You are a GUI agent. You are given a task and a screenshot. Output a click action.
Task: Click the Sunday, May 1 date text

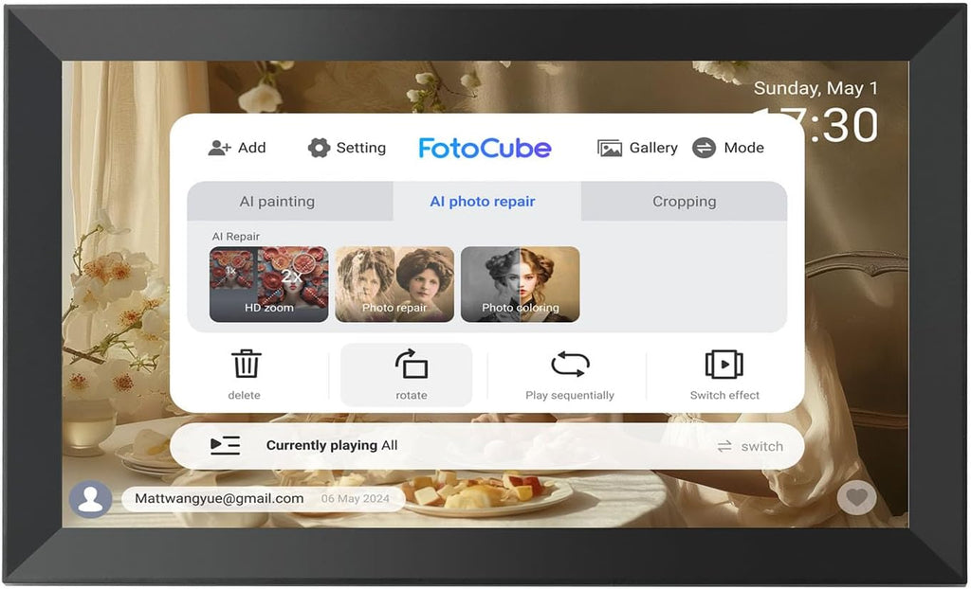click(815, 88)
